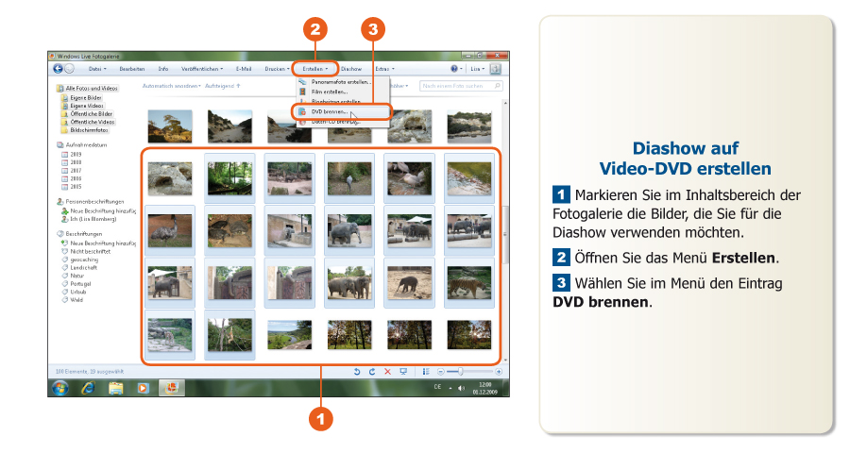Launch Internet Explorer from the taskbar
The image size is (850, 453).
point(88,388)
